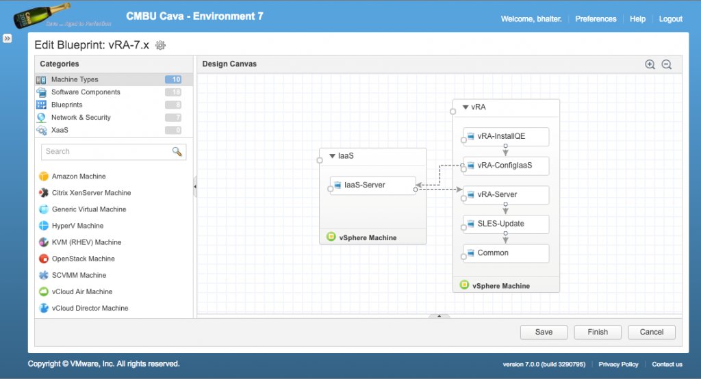Click the IaaS-Server component icon

tap(337, 185)
